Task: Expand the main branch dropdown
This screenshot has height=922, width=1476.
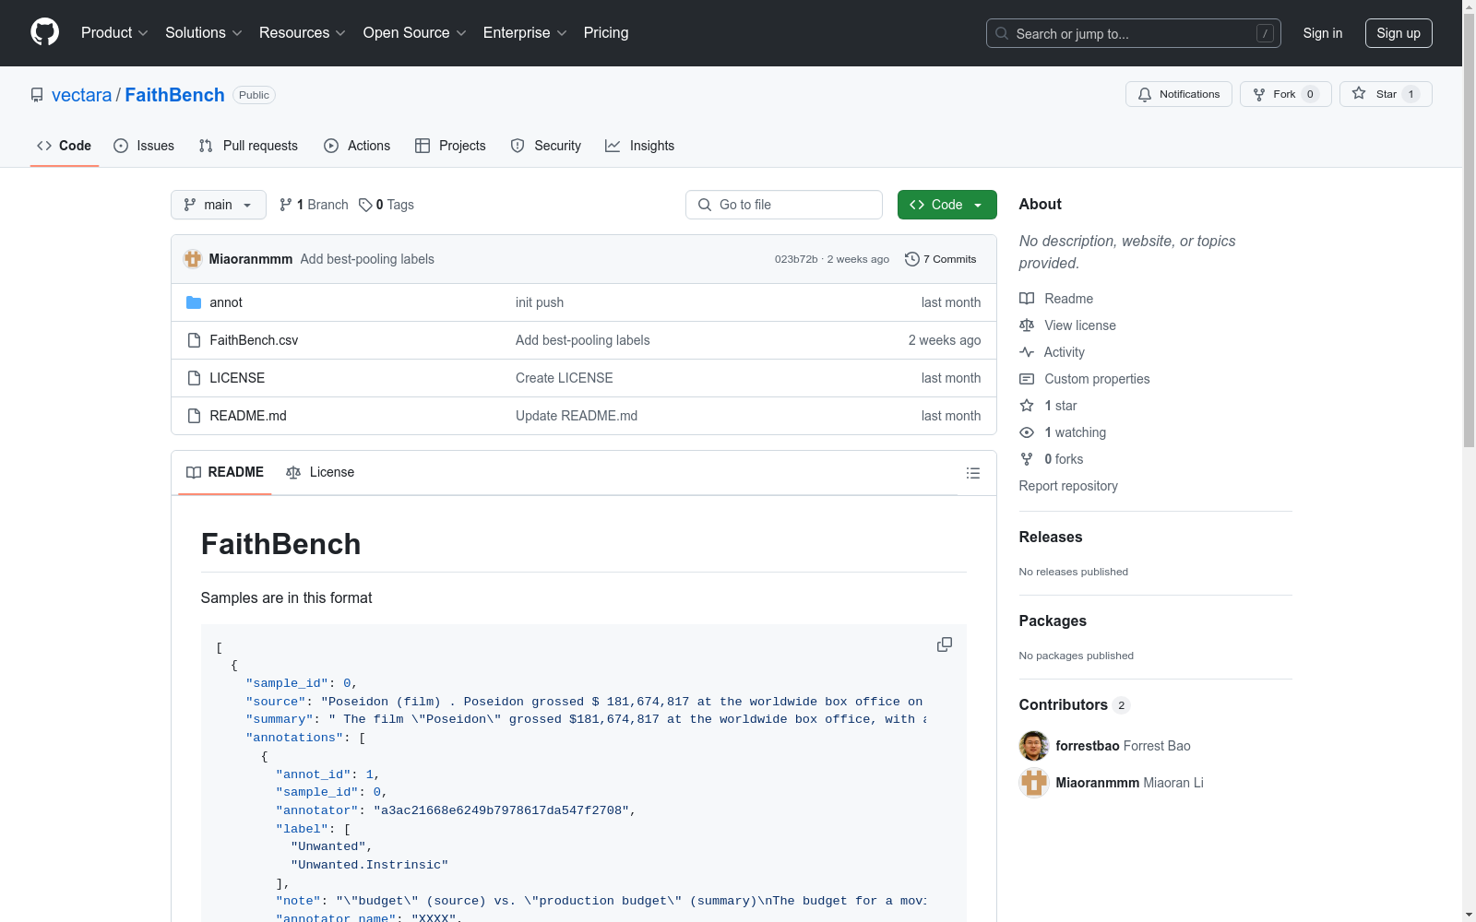Action: tap(218, 205)
